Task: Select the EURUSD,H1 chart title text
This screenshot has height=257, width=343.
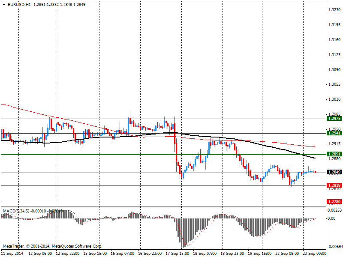Action: tap(19, 5)
